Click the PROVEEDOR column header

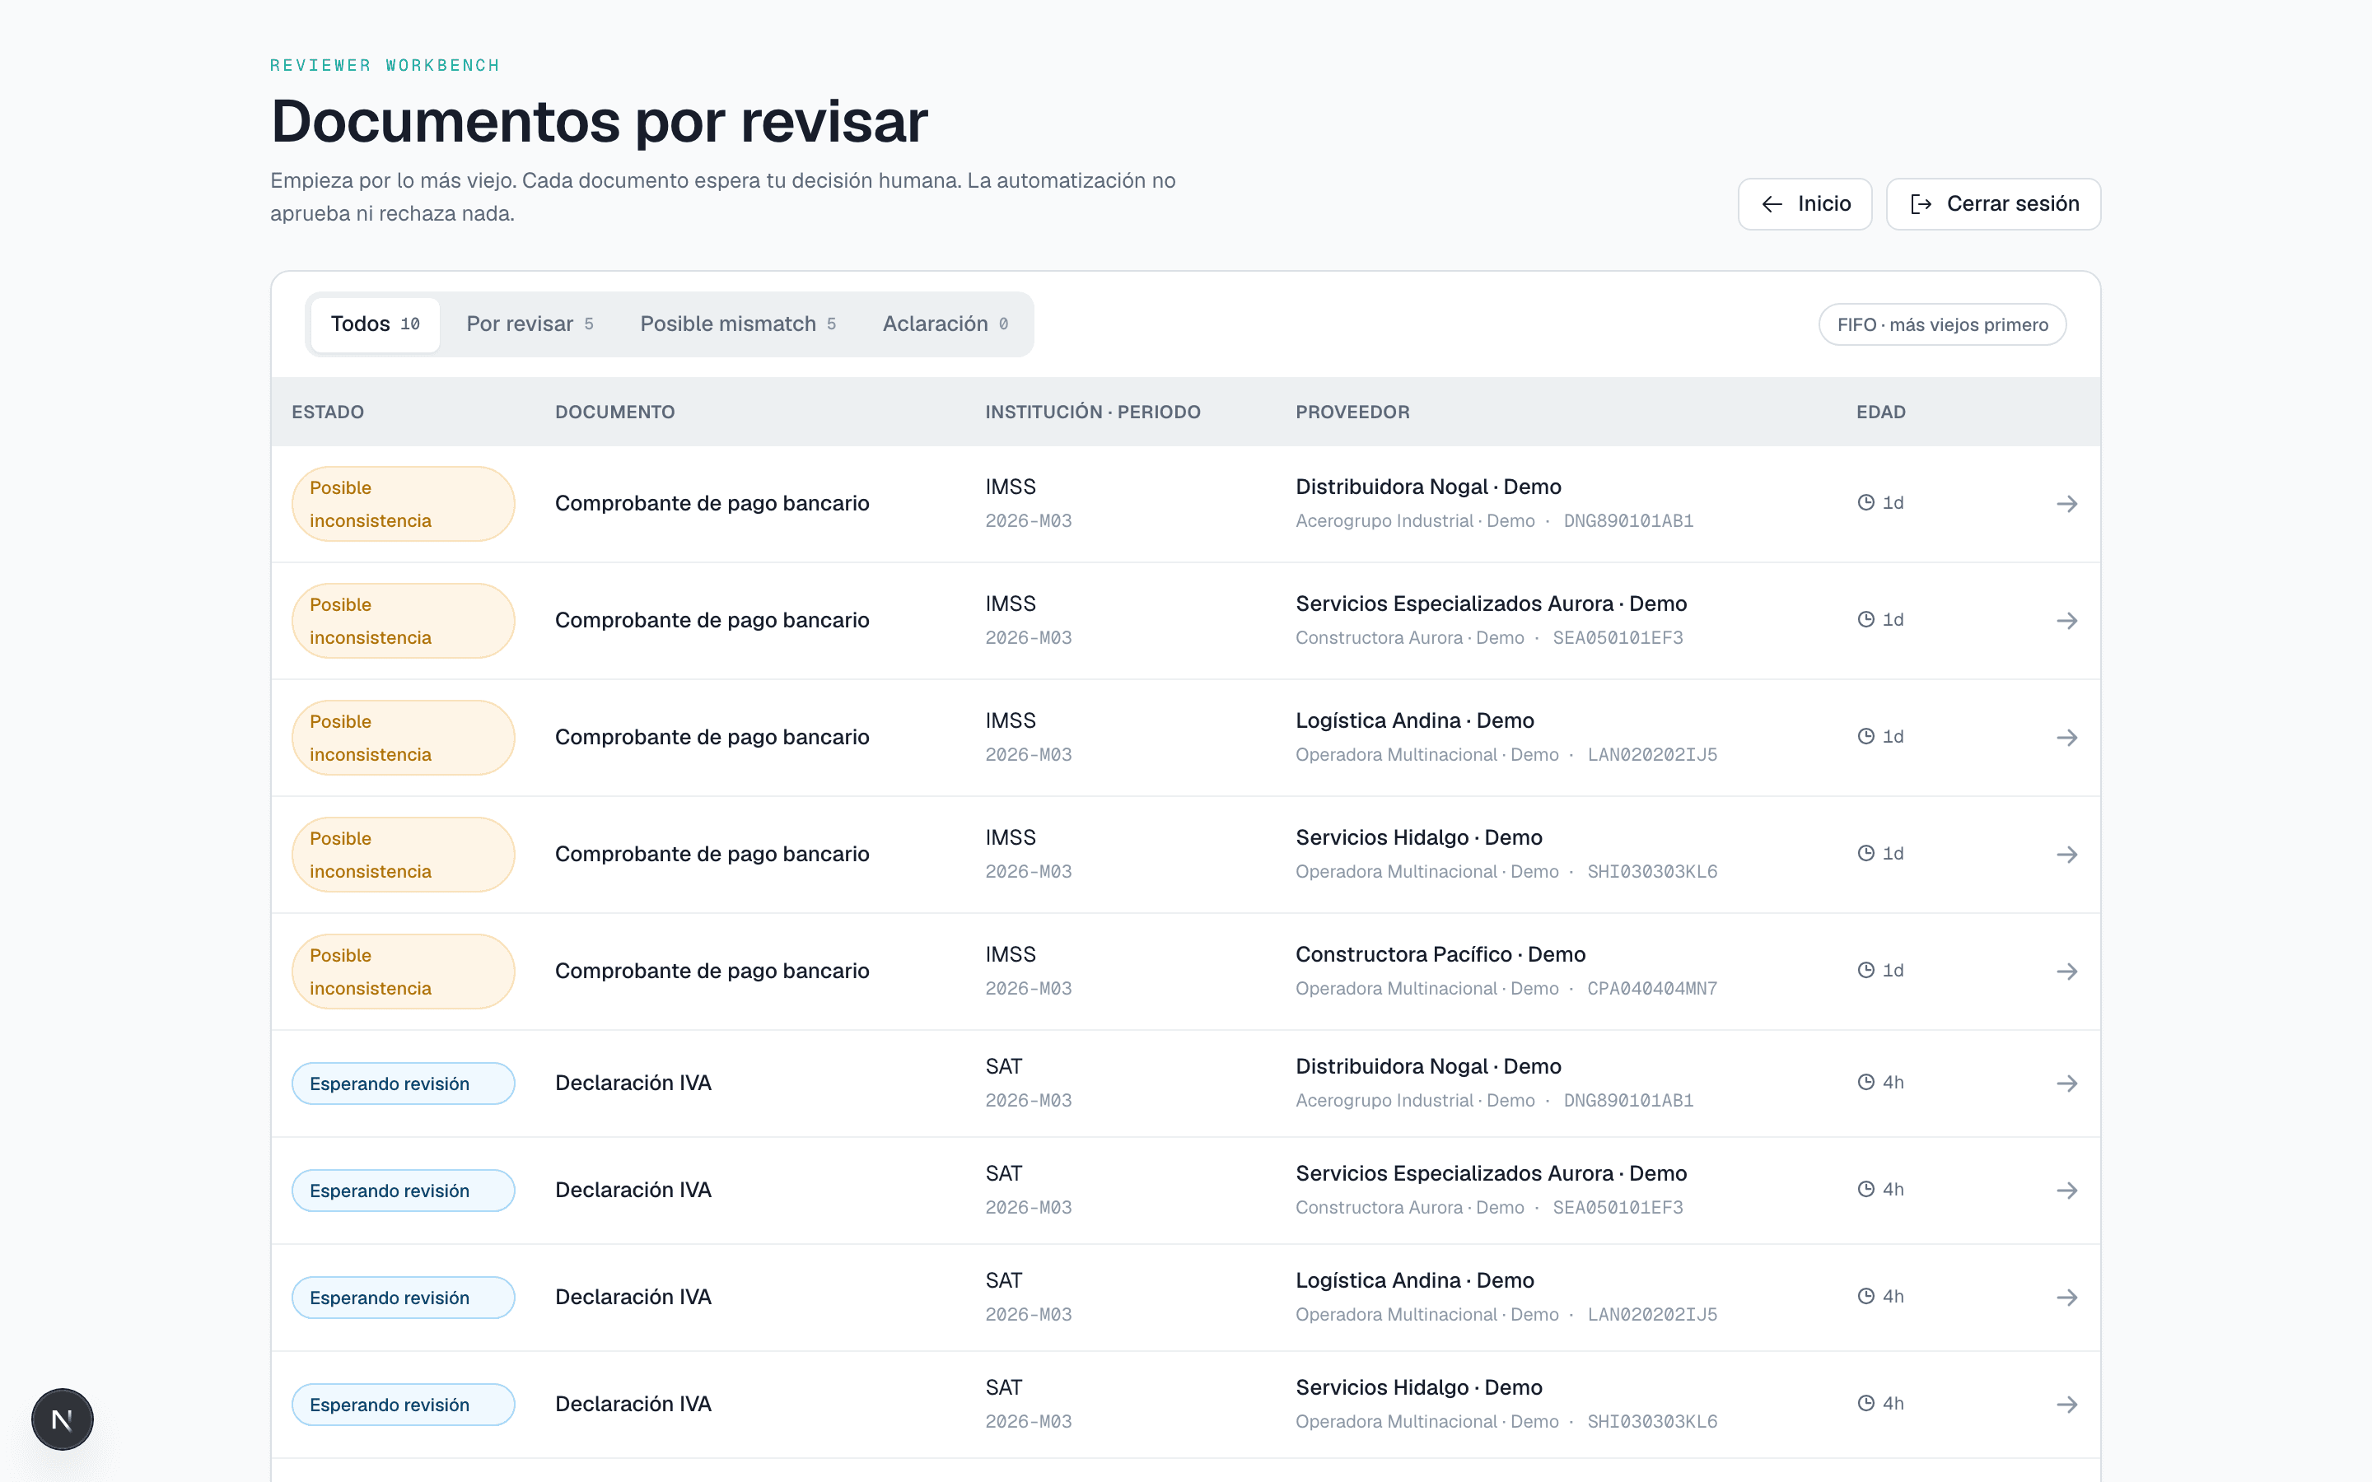[x=1352, y=412]
